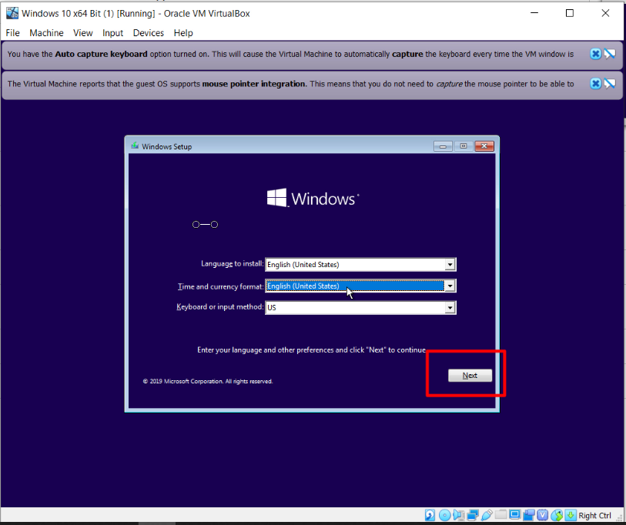
Task: Click the Windows Setup title bar icon
Action: click(135, 146)
